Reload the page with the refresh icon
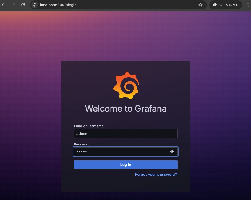This screenshot has height=200, width=251. point(23,5)
